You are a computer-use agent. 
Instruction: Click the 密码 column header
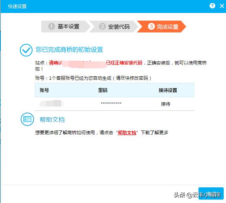(102, 90)
